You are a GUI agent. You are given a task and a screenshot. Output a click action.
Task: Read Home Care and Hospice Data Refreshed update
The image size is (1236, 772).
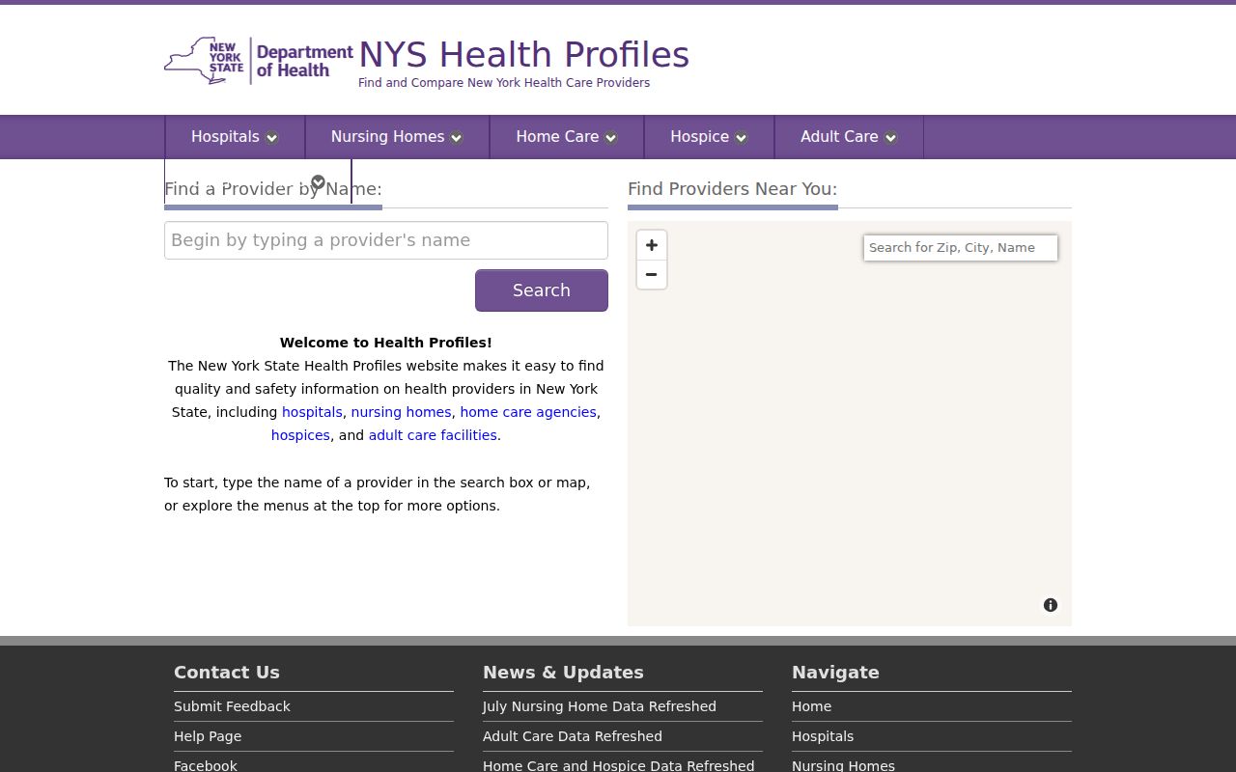click(x=619, y=765)
